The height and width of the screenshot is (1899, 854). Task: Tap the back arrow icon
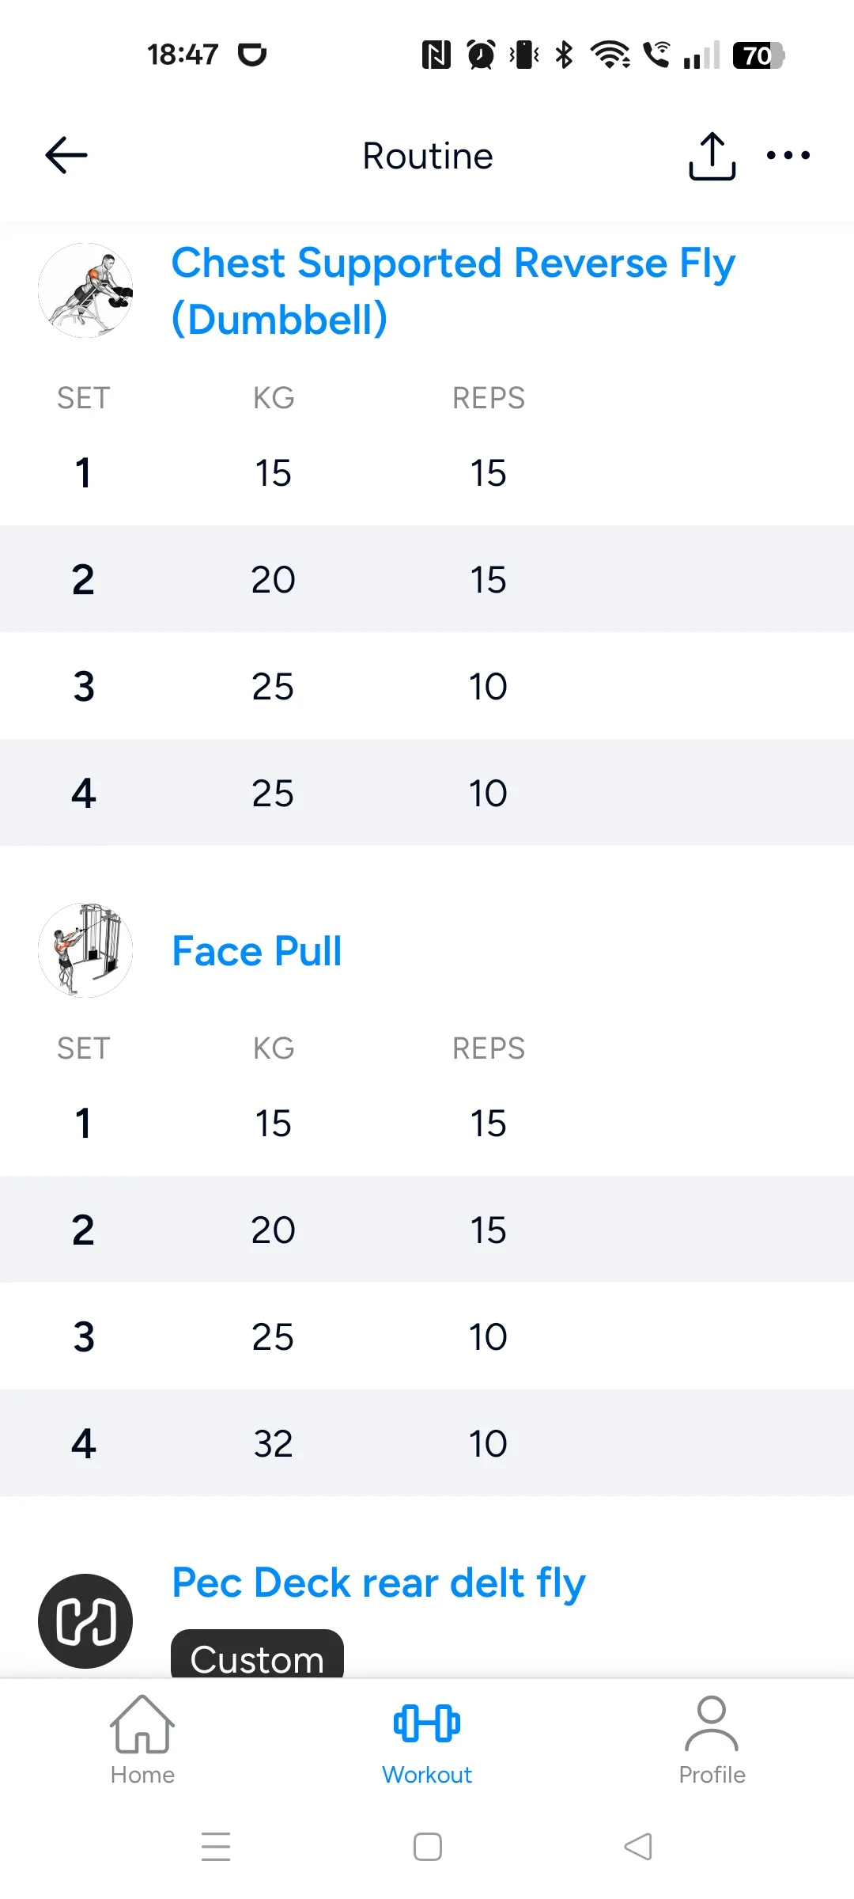pos(66,155)
